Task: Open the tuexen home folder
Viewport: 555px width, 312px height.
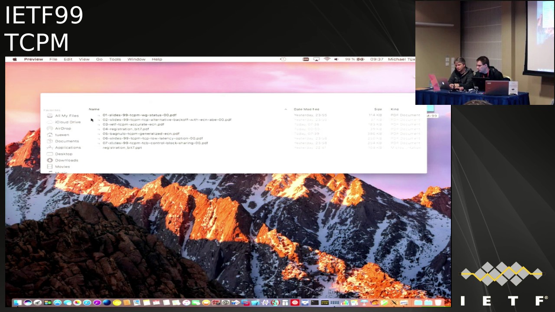Action: coord(62,135)
